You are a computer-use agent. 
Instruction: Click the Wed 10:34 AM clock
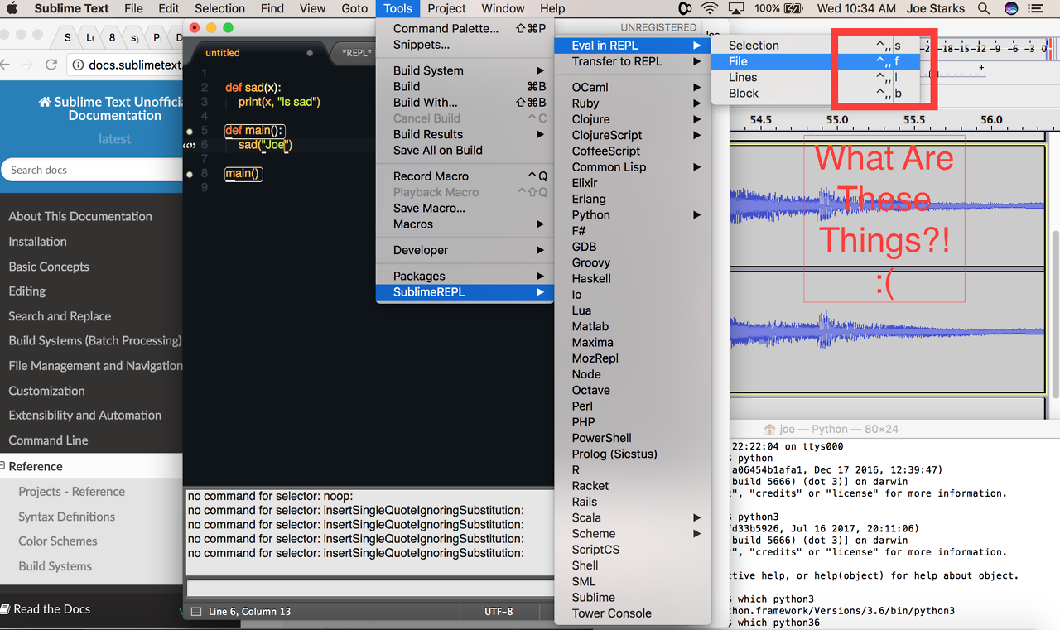(x=856, y=8)
